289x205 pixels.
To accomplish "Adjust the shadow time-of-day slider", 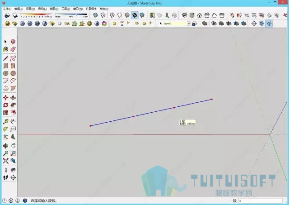I will point(71,15).
